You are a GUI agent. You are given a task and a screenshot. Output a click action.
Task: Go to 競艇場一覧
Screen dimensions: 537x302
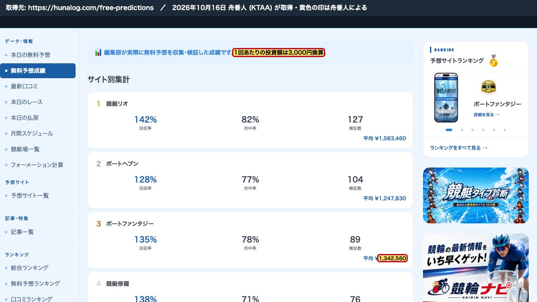click(25, 149)
